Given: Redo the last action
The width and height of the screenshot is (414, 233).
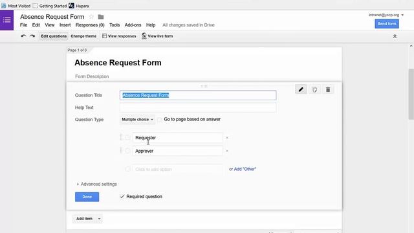Looking at the screenshot, I should 32,36.
